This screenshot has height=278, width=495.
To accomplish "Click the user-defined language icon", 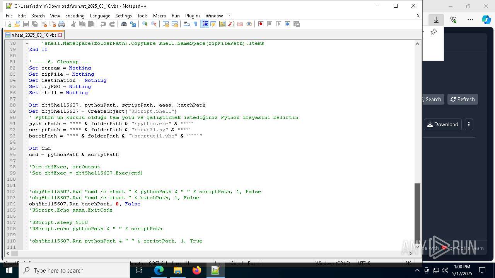I will [x=213, y=24].
